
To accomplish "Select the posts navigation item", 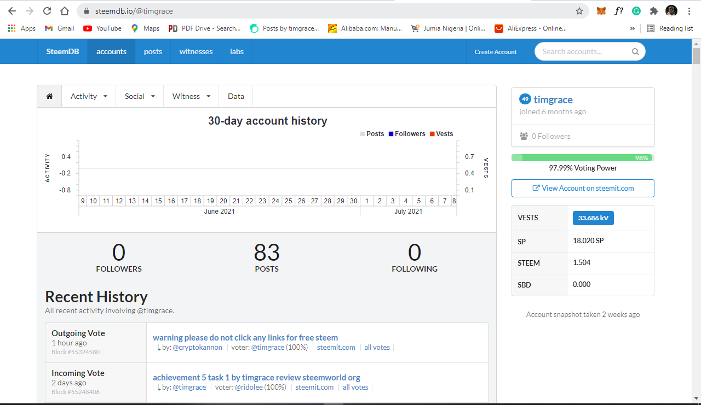I will [153, 51].
